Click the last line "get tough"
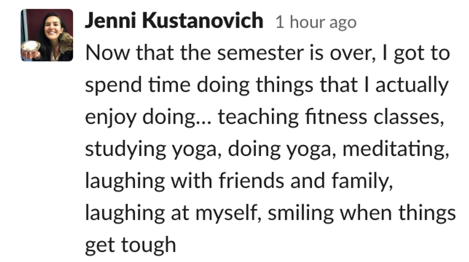 point(131,245)
